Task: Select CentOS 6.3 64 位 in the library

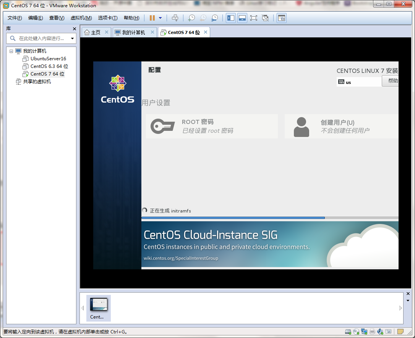Action: [x=49, y=66]
